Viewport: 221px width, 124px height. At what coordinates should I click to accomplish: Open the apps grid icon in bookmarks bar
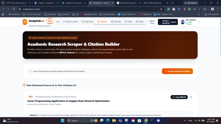[3, 14]
